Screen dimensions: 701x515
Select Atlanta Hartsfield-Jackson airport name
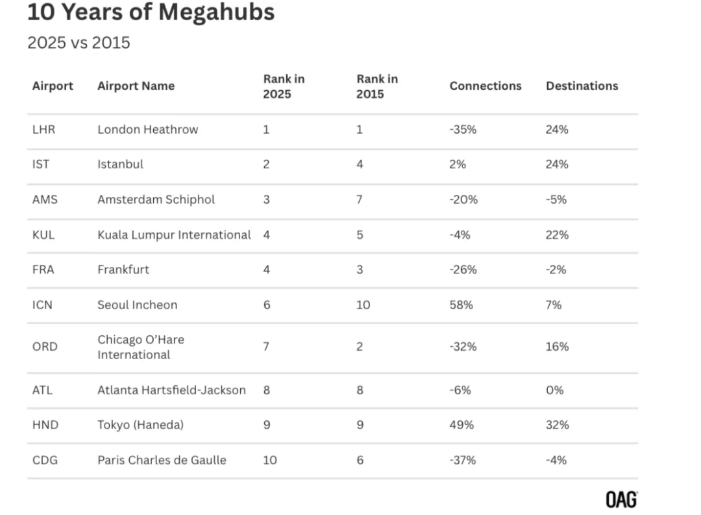pyautogui.click(x=171, y=390)
